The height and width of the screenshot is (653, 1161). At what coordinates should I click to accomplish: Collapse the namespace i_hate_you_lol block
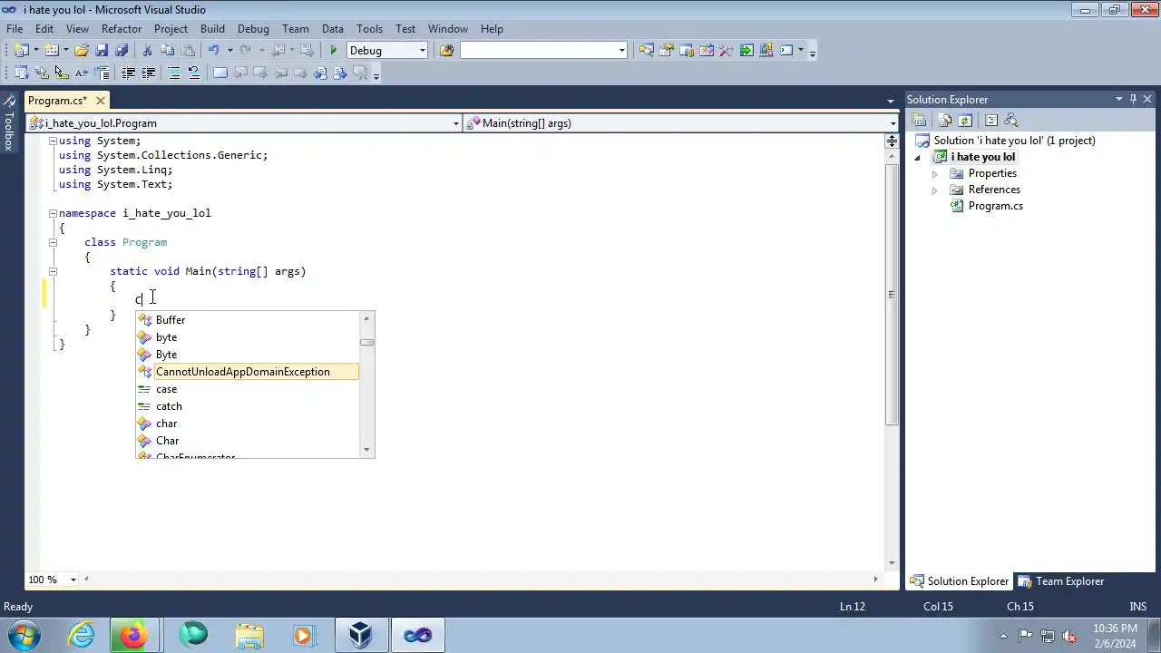point(53,213)
